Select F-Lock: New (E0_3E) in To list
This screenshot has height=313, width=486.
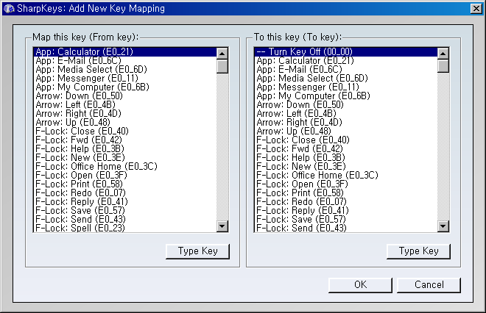click(x=345, y=166)
